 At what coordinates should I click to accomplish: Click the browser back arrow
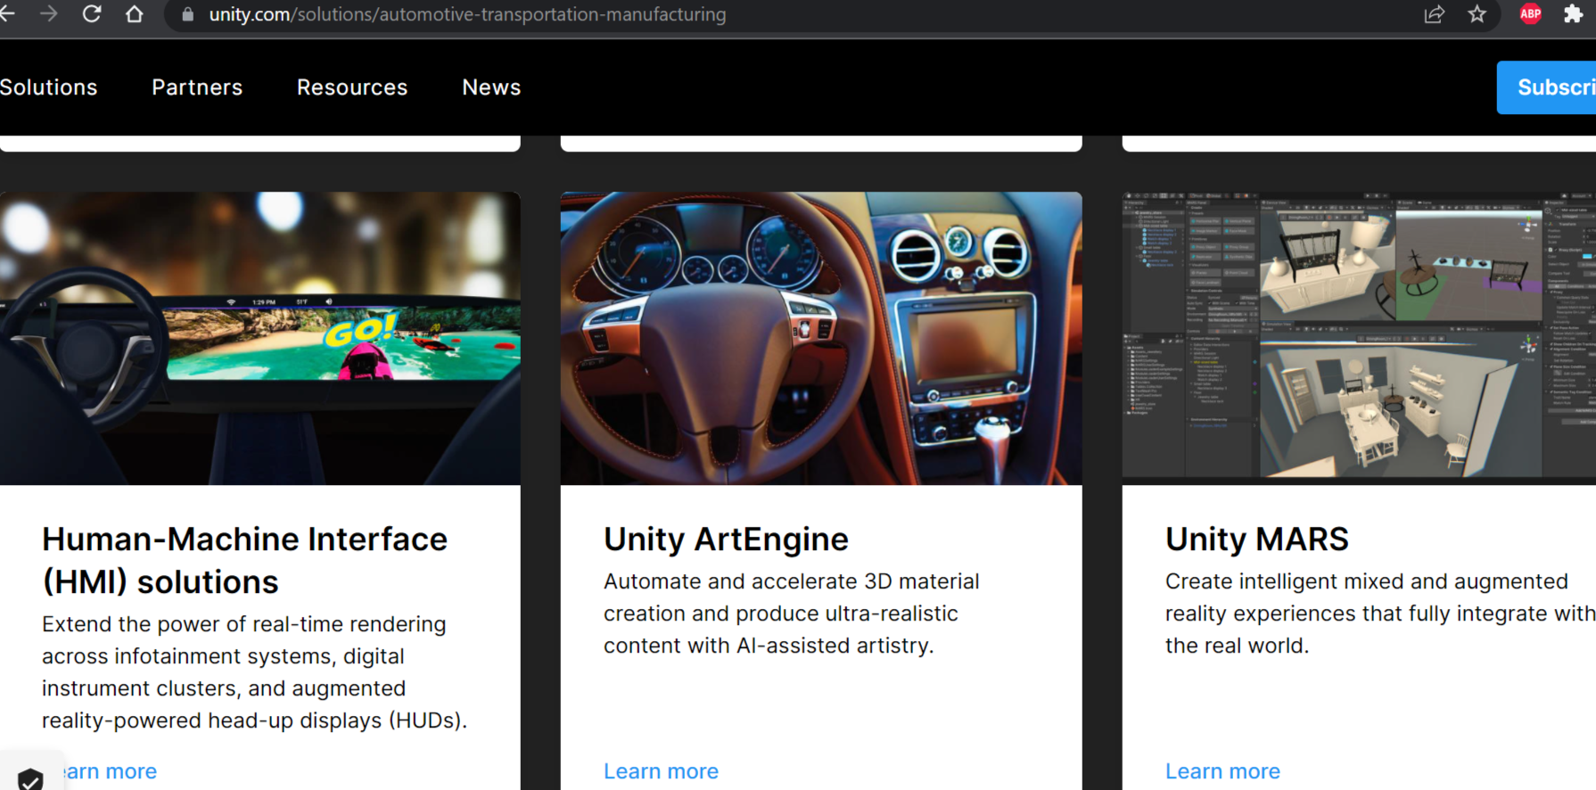[x=7, y=14]
